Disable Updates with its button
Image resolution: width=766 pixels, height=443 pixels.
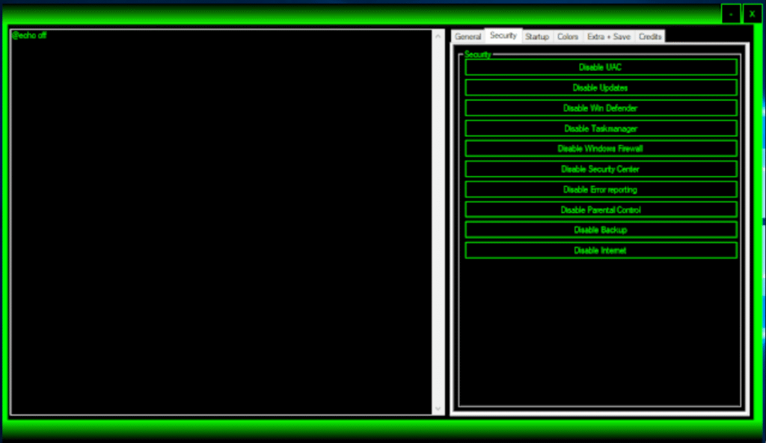pyautogui.click(x=601, y=87)
